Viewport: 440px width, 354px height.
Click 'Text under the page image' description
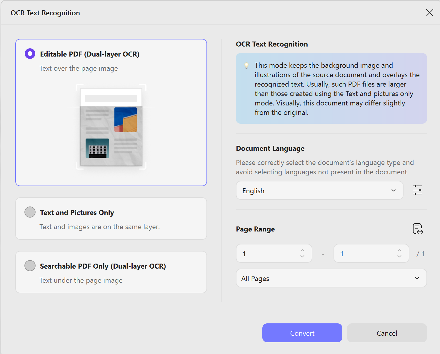(81, 280)
